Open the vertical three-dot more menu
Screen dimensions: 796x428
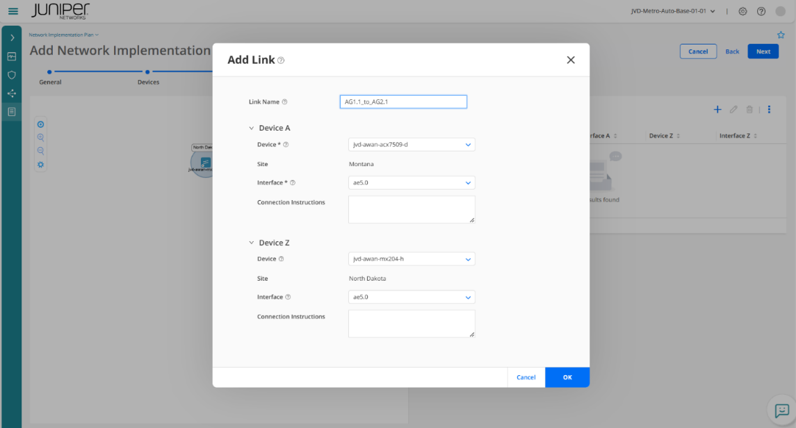tap(769, 109)
